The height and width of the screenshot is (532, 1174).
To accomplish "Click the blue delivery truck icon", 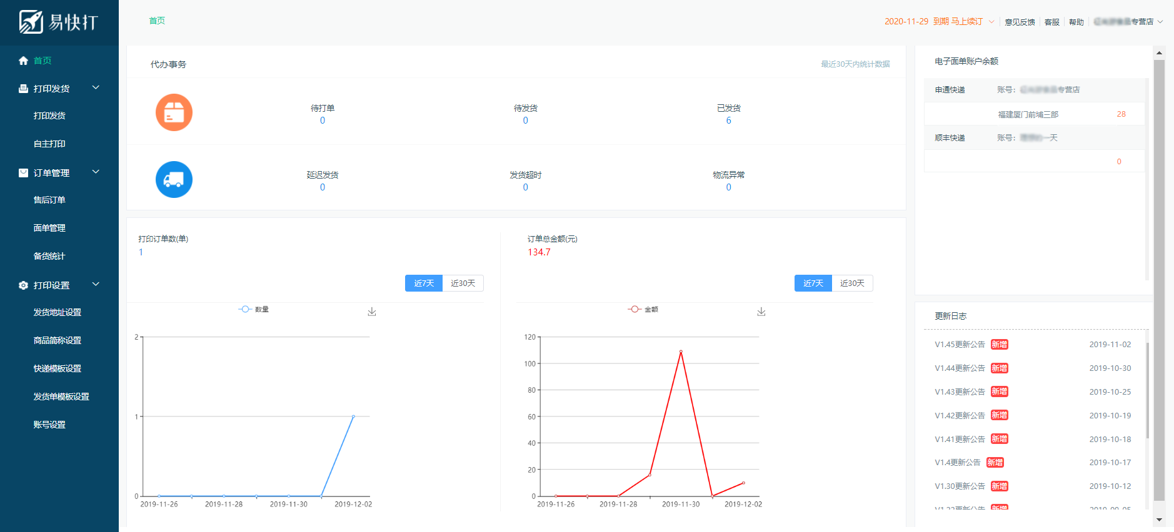I will coord(174,179).
